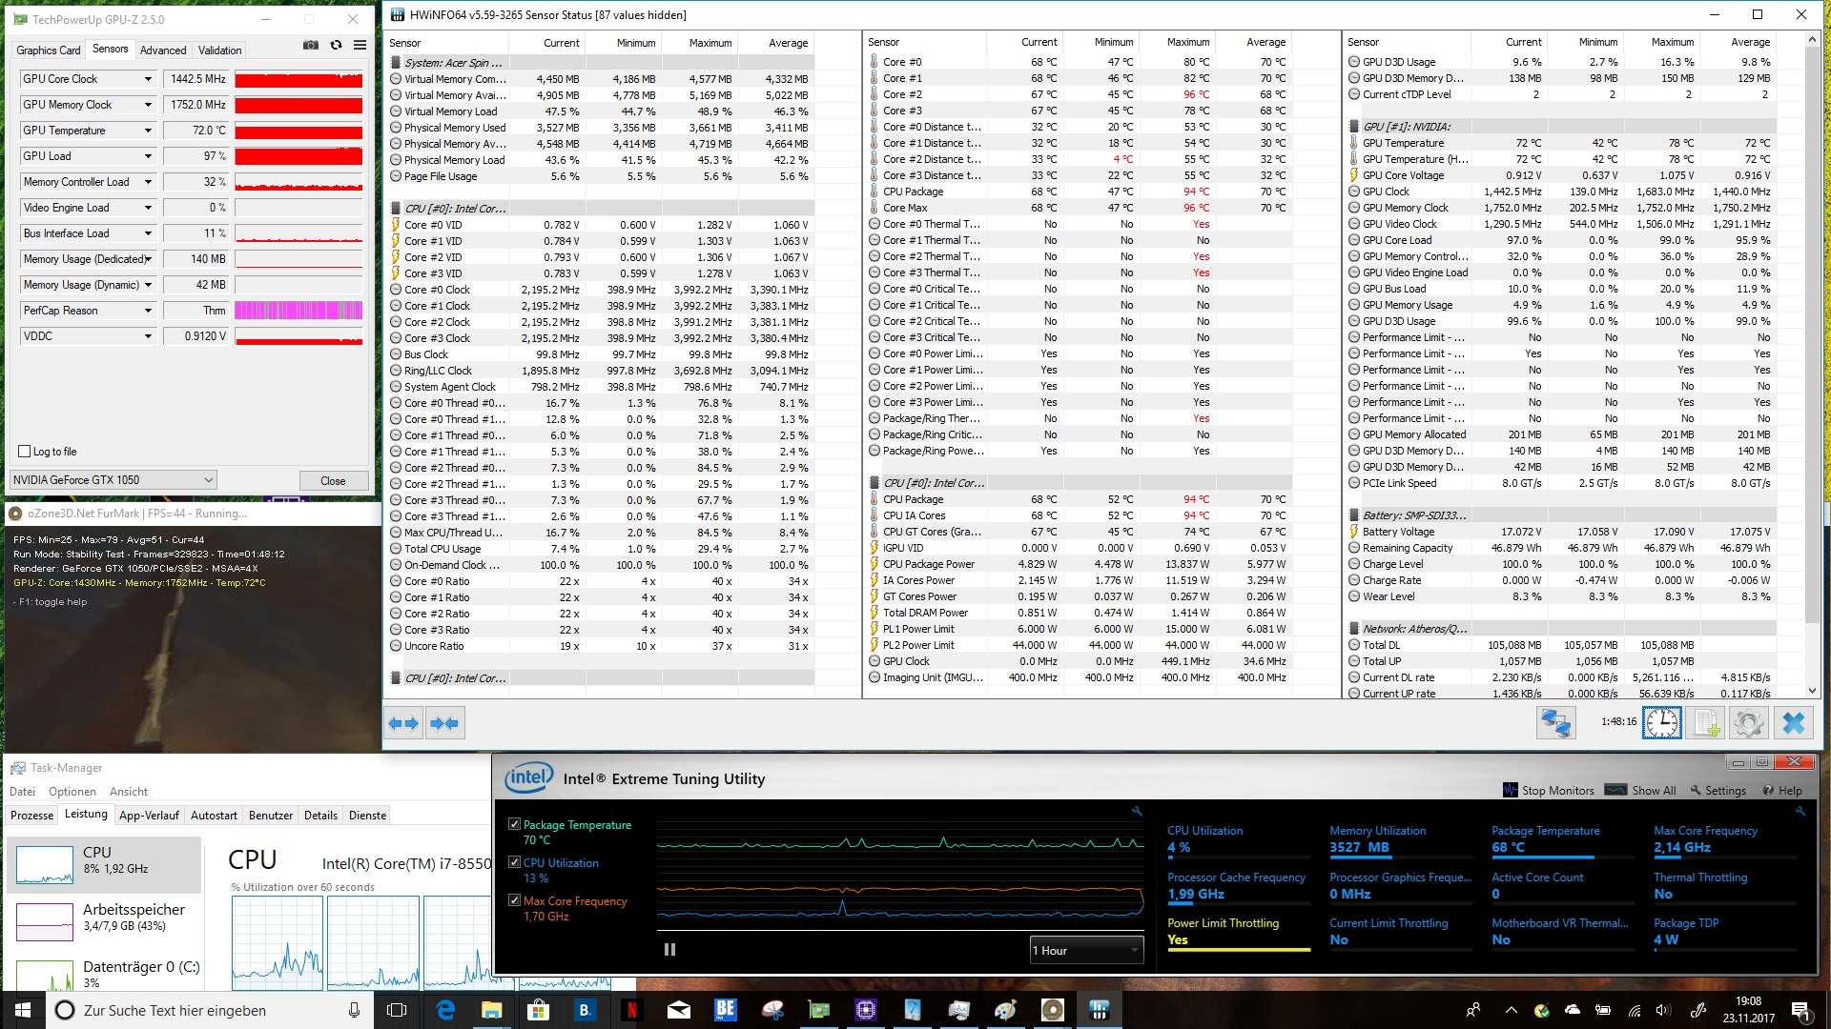Click the HWiNFO reset clock timer icon
This screenshot has height=1029, width=1831.
click(1661, 723)
